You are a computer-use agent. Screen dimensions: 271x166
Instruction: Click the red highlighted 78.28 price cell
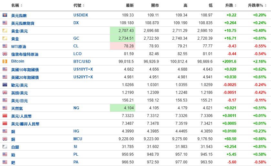pyautogui.click(x=123, y=46)
